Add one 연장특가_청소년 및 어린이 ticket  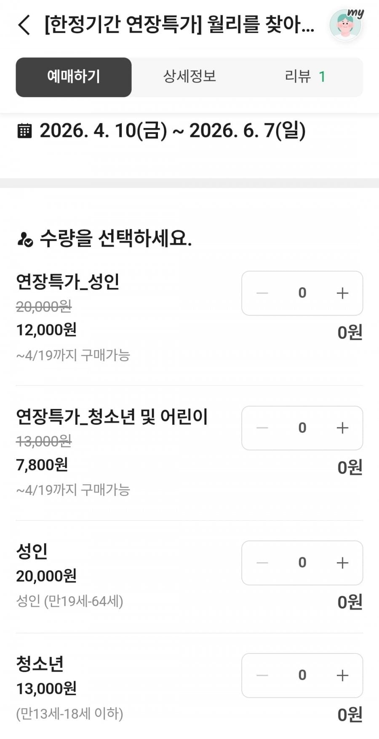coord(342,428)
